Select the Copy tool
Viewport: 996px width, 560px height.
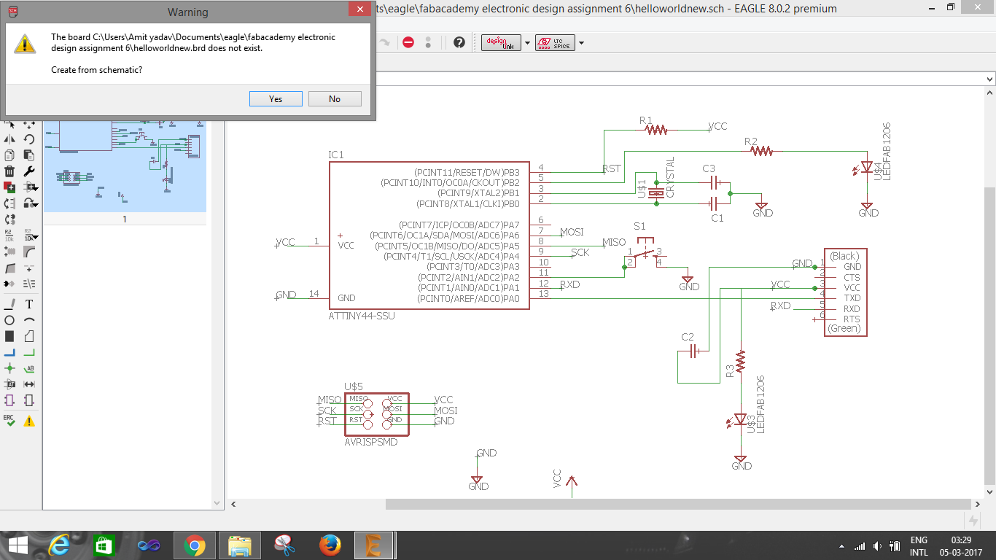(x=9, y=155)
